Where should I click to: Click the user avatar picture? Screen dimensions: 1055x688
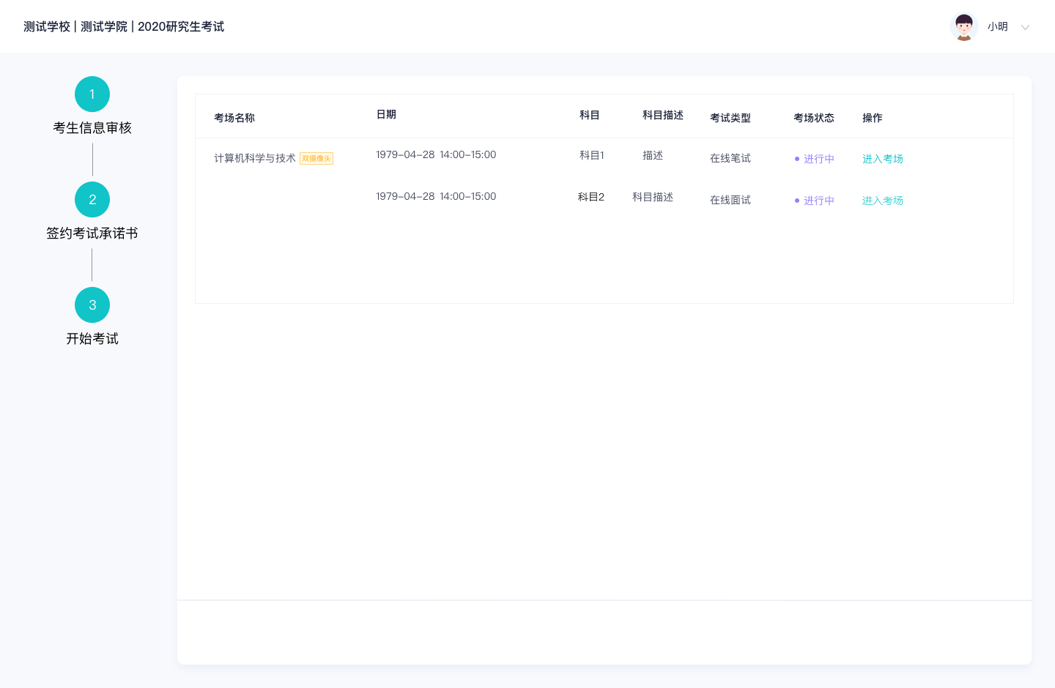click(x=963, y=27)
